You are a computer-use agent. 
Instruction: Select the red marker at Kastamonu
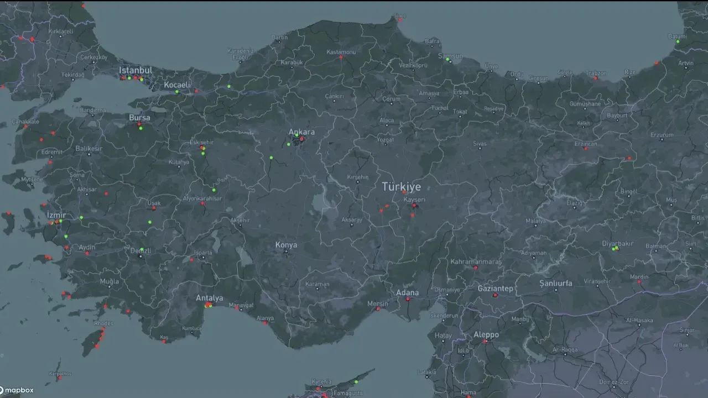coord(340,57)
